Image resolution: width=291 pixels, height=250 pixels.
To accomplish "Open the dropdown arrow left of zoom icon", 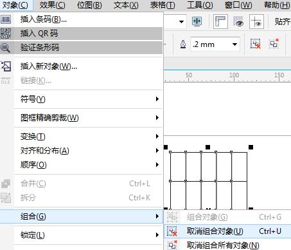I will 181,21.
